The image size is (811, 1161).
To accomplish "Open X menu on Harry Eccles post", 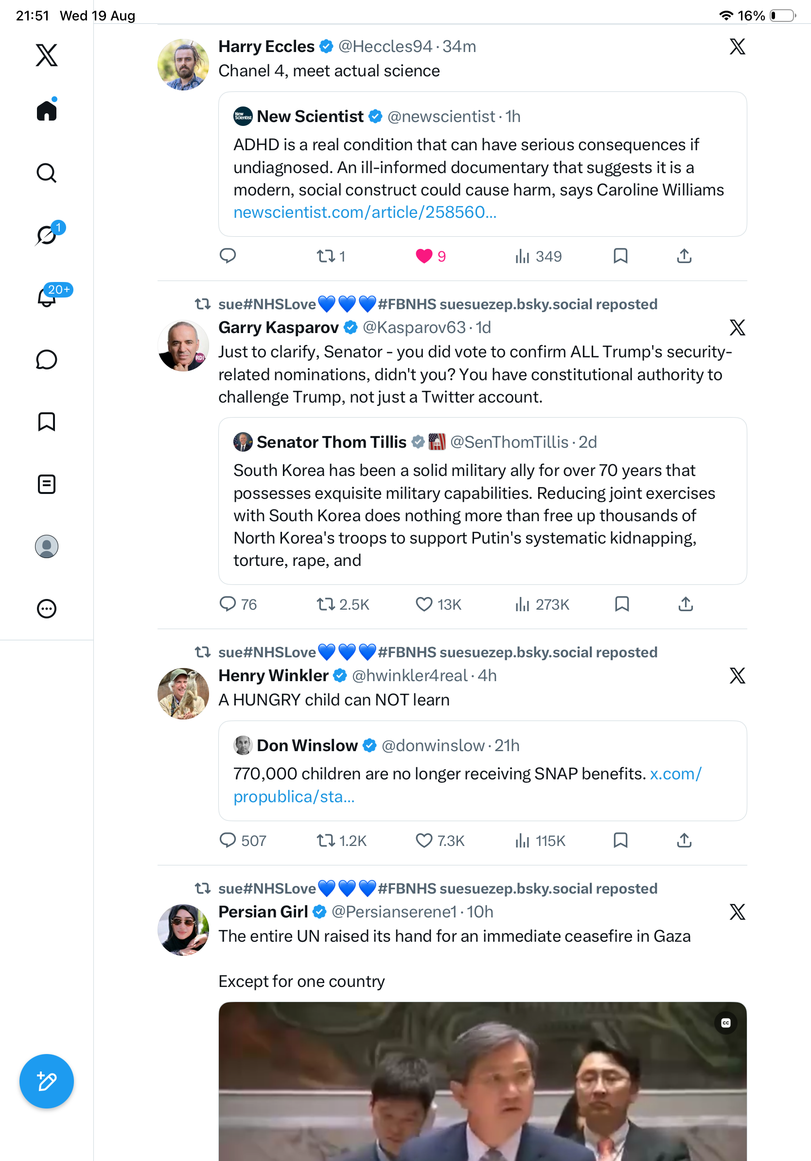I will tap(737, 47).
